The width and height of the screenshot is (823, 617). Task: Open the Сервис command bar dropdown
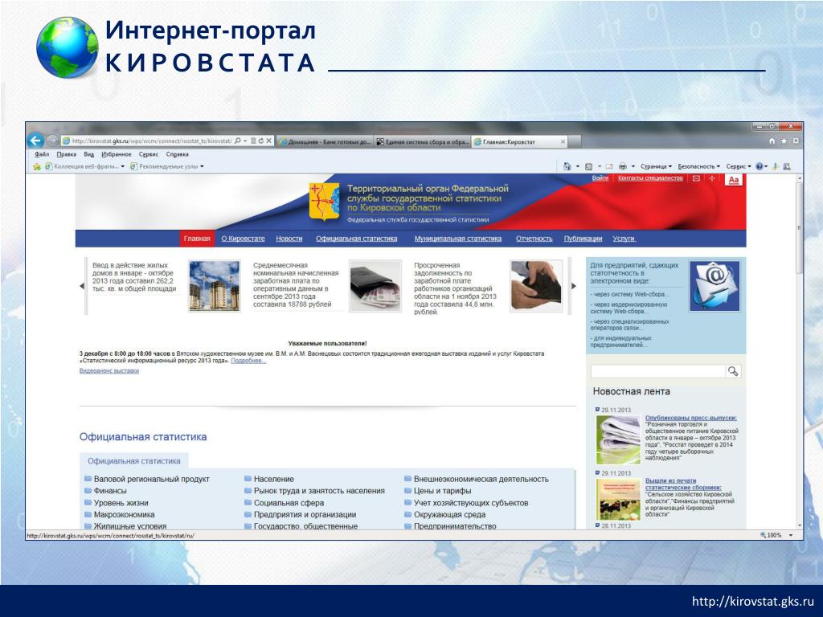point(739,166)
